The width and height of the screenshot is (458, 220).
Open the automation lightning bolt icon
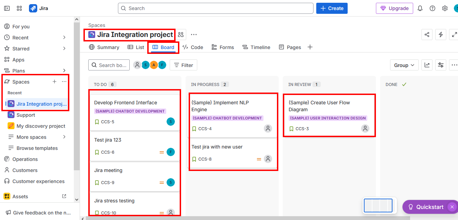point(440,35)
